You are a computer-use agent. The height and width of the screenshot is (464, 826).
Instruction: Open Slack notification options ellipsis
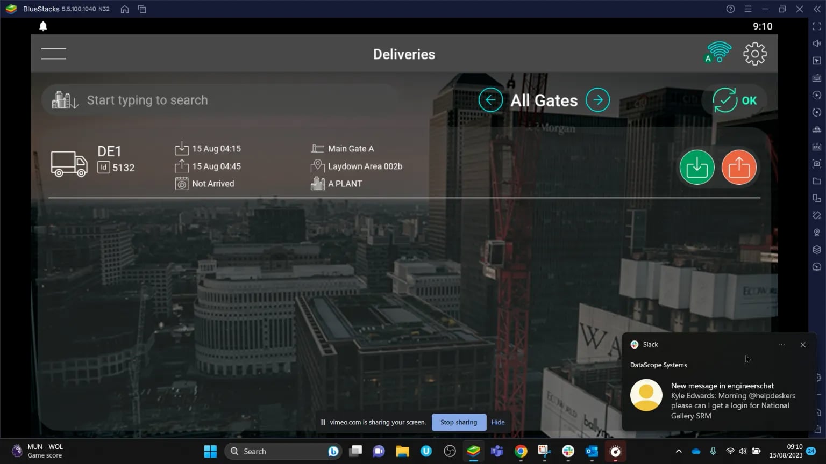pos(781,345)
